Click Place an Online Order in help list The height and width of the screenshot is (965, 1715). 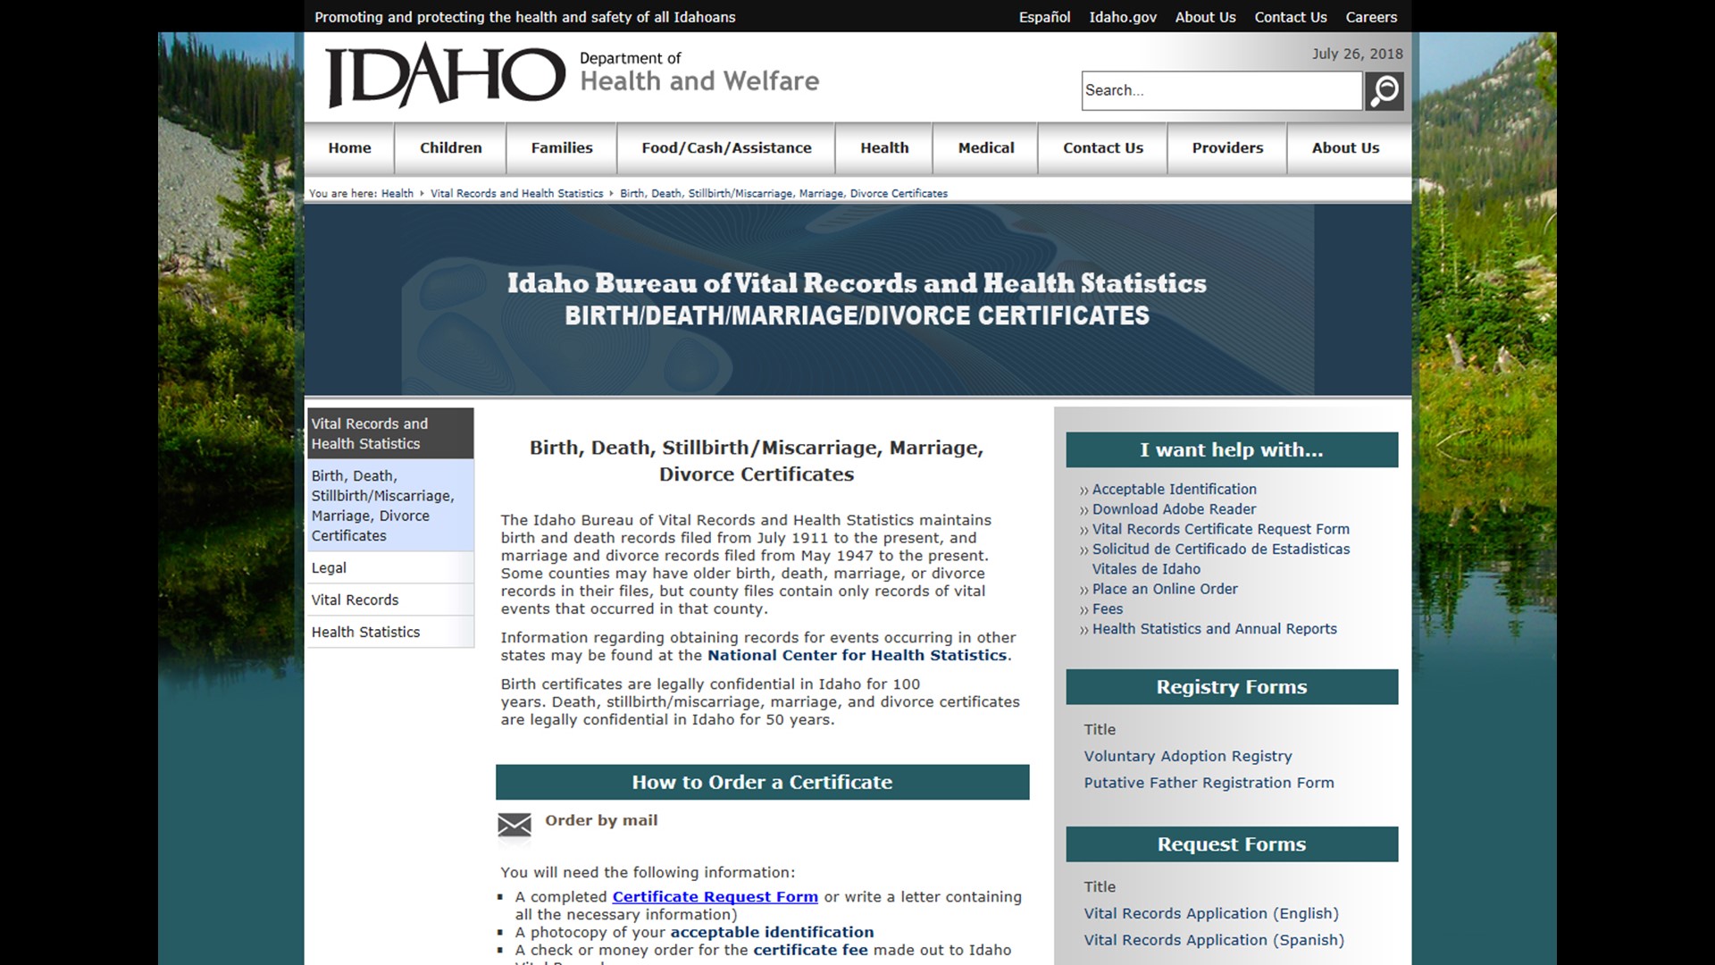pyautogui.click(x=1164, y=589)
